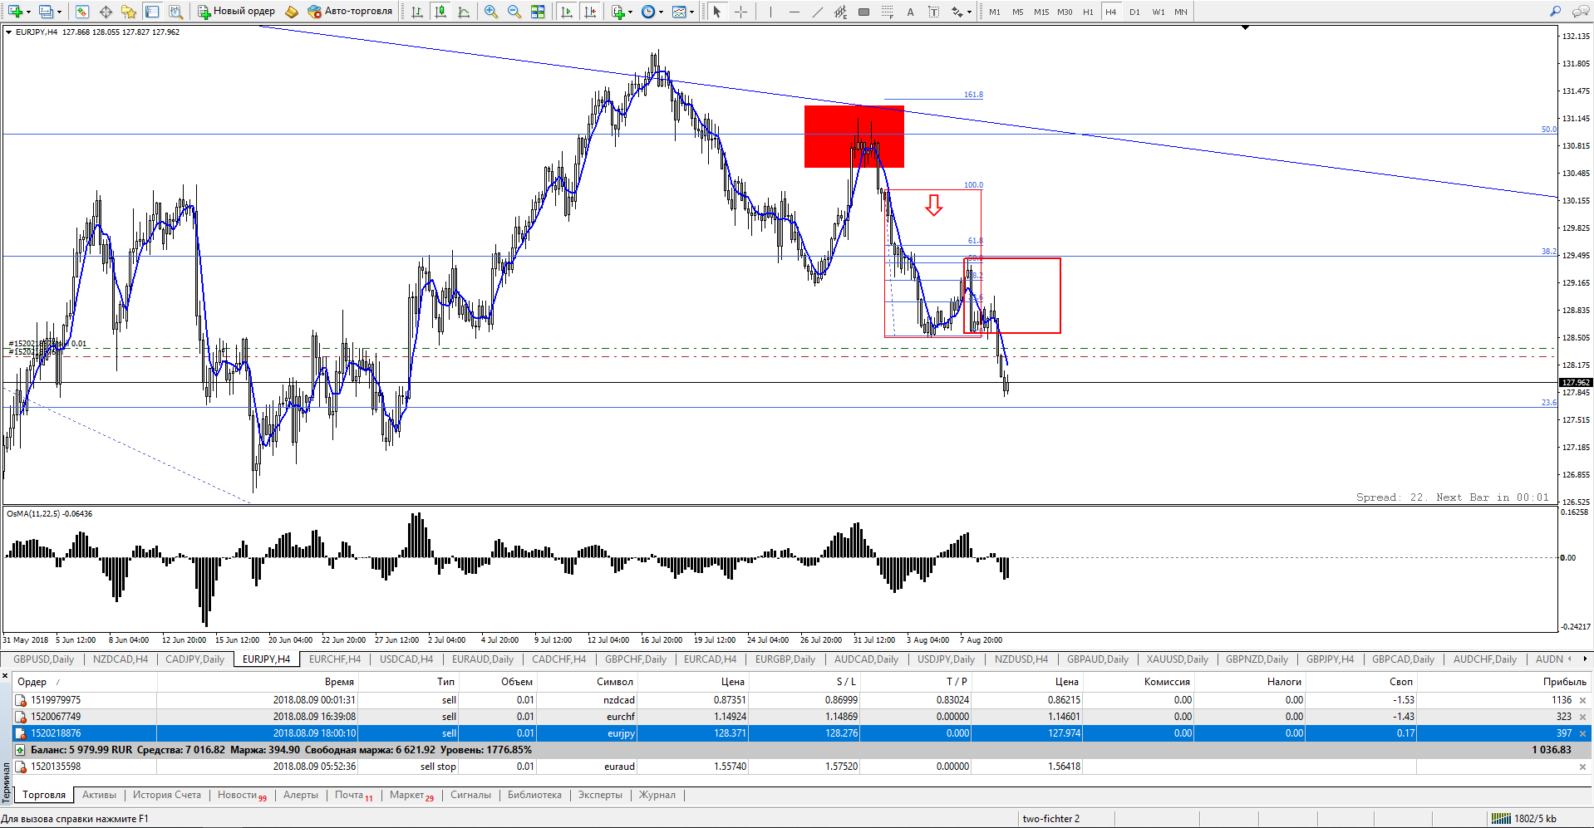Switch the timeframe to MN

click(1181, 12)
